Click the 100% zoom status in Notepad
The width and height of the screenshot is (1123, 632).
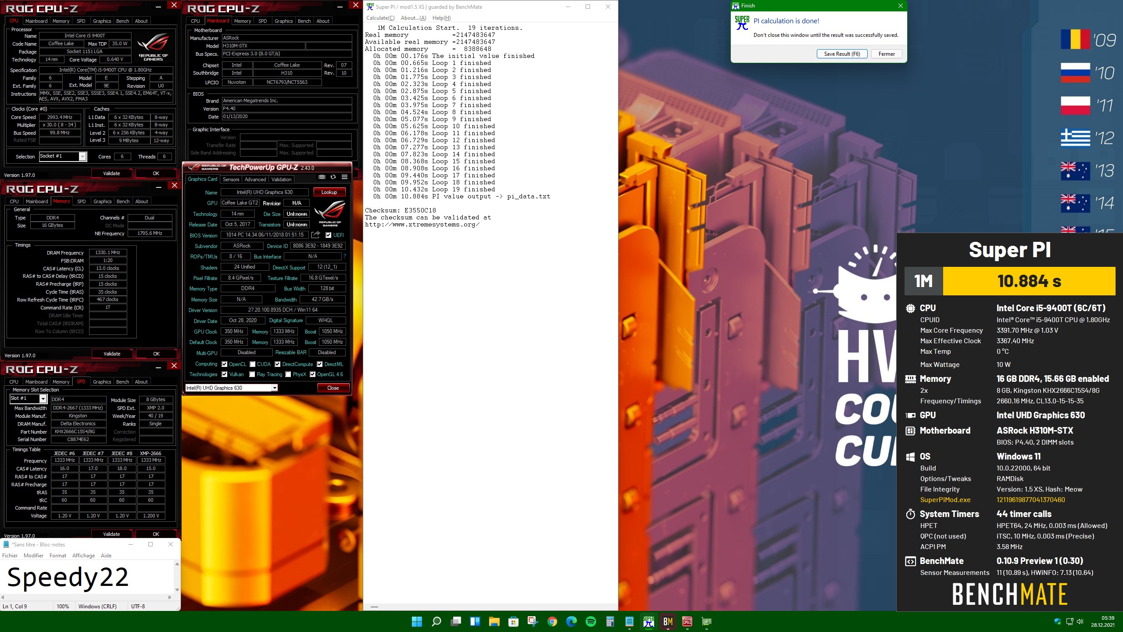(x=63, y=606)
